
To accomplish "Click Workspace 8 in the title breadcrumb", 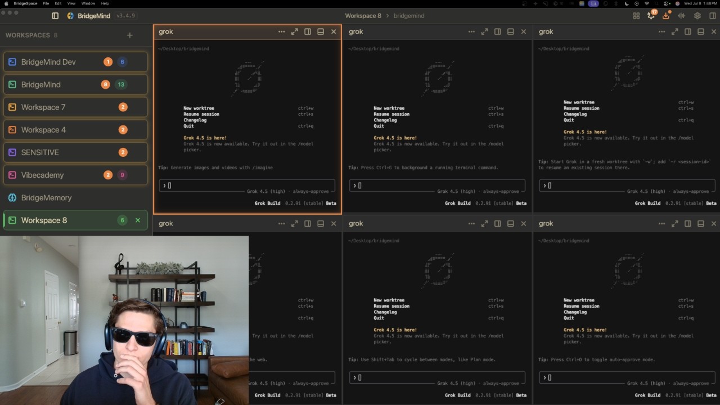I will (363, 16).
